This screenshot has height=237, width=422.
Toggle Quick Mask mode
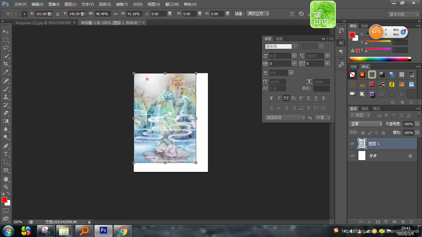click(x=6, y=210)
